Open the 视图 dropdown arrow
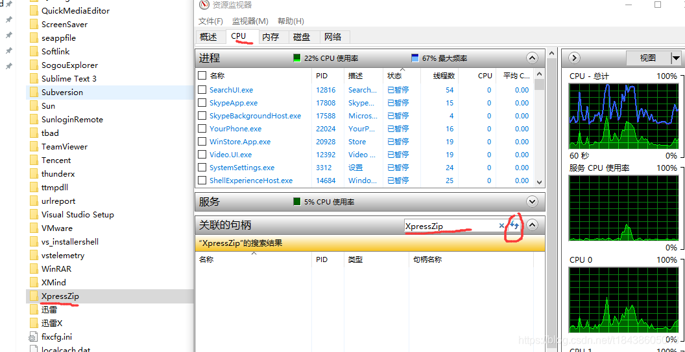Screen dimensions: 685x352 pos(676,58)
